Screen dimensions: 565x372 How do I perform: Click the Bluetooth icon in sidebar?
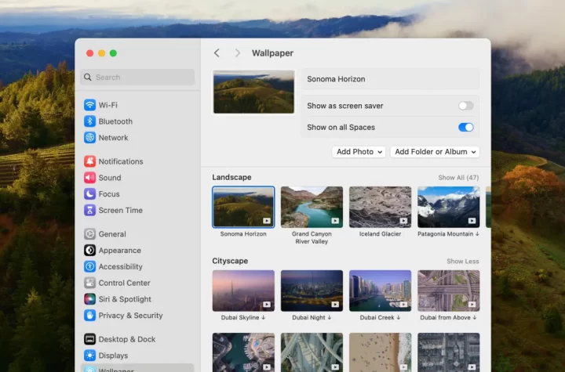(x=90, y=121)
